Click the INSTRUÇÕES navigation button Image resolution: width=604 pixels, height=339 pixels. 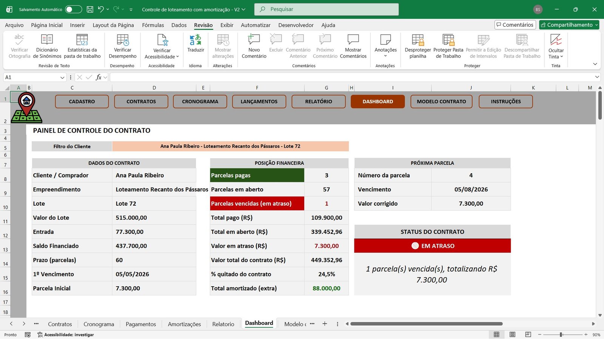(x=506, y=101)
